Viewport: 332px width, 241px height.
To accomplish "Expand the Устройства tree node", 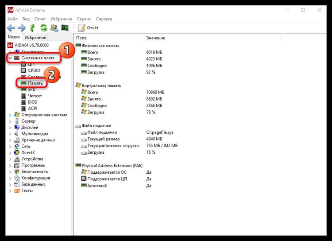I will point(10,159).
